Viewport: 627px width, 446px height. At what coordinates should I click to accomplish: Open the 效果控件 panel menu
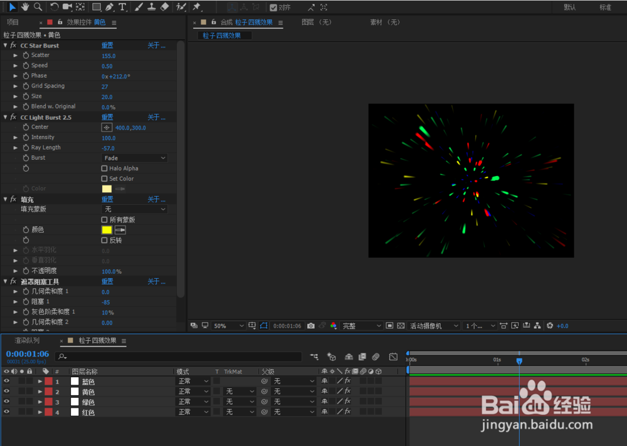point(114,23)
